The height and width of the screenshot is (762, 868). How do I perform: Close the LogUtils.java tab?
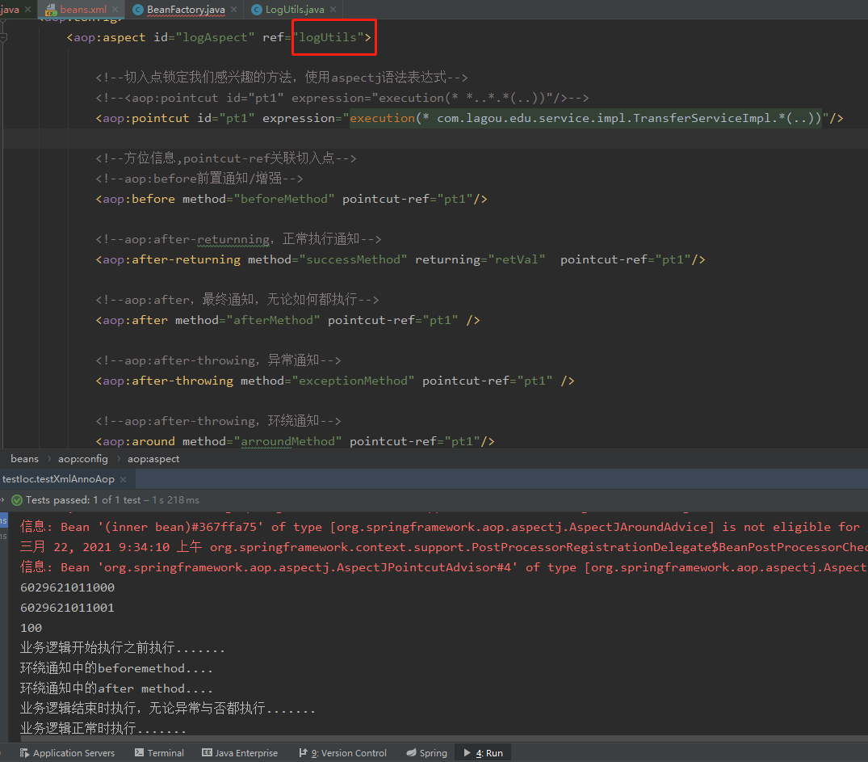click(x=333, y=10)
